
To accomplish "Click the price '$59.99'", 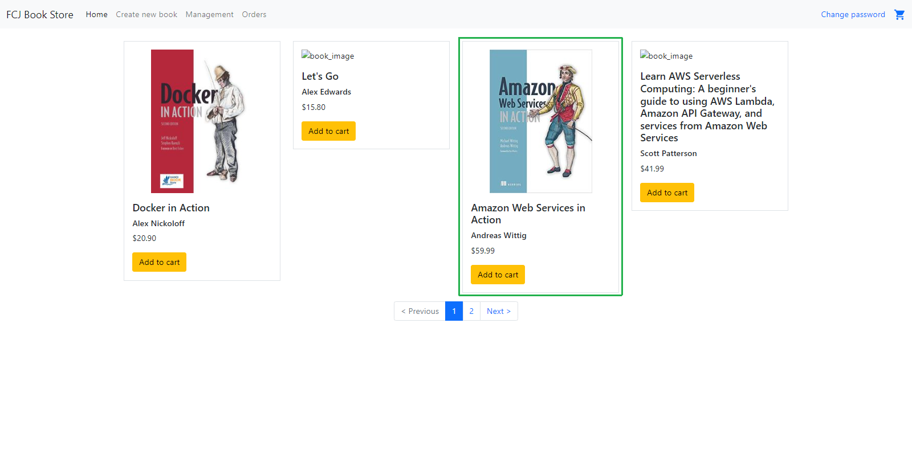I will (x=483, y=251).
